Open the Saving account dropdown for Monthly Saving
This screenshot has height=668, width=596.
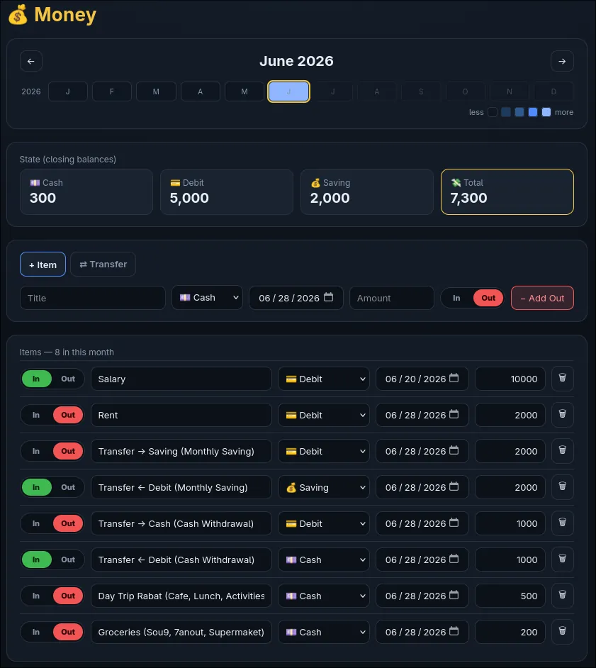pos(324,487)
